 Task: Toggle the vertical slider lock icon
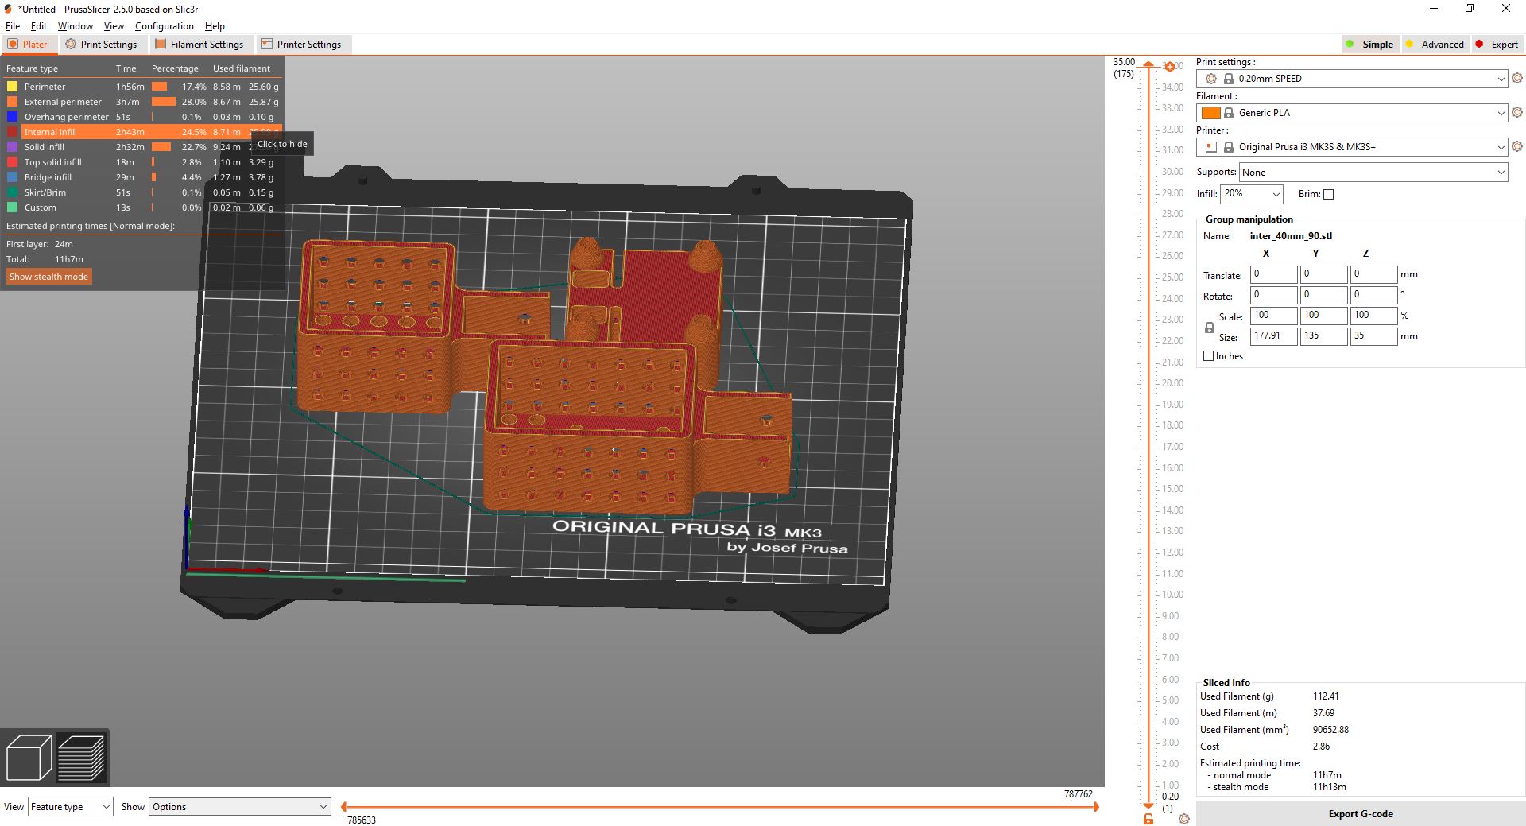point(1148,819)
